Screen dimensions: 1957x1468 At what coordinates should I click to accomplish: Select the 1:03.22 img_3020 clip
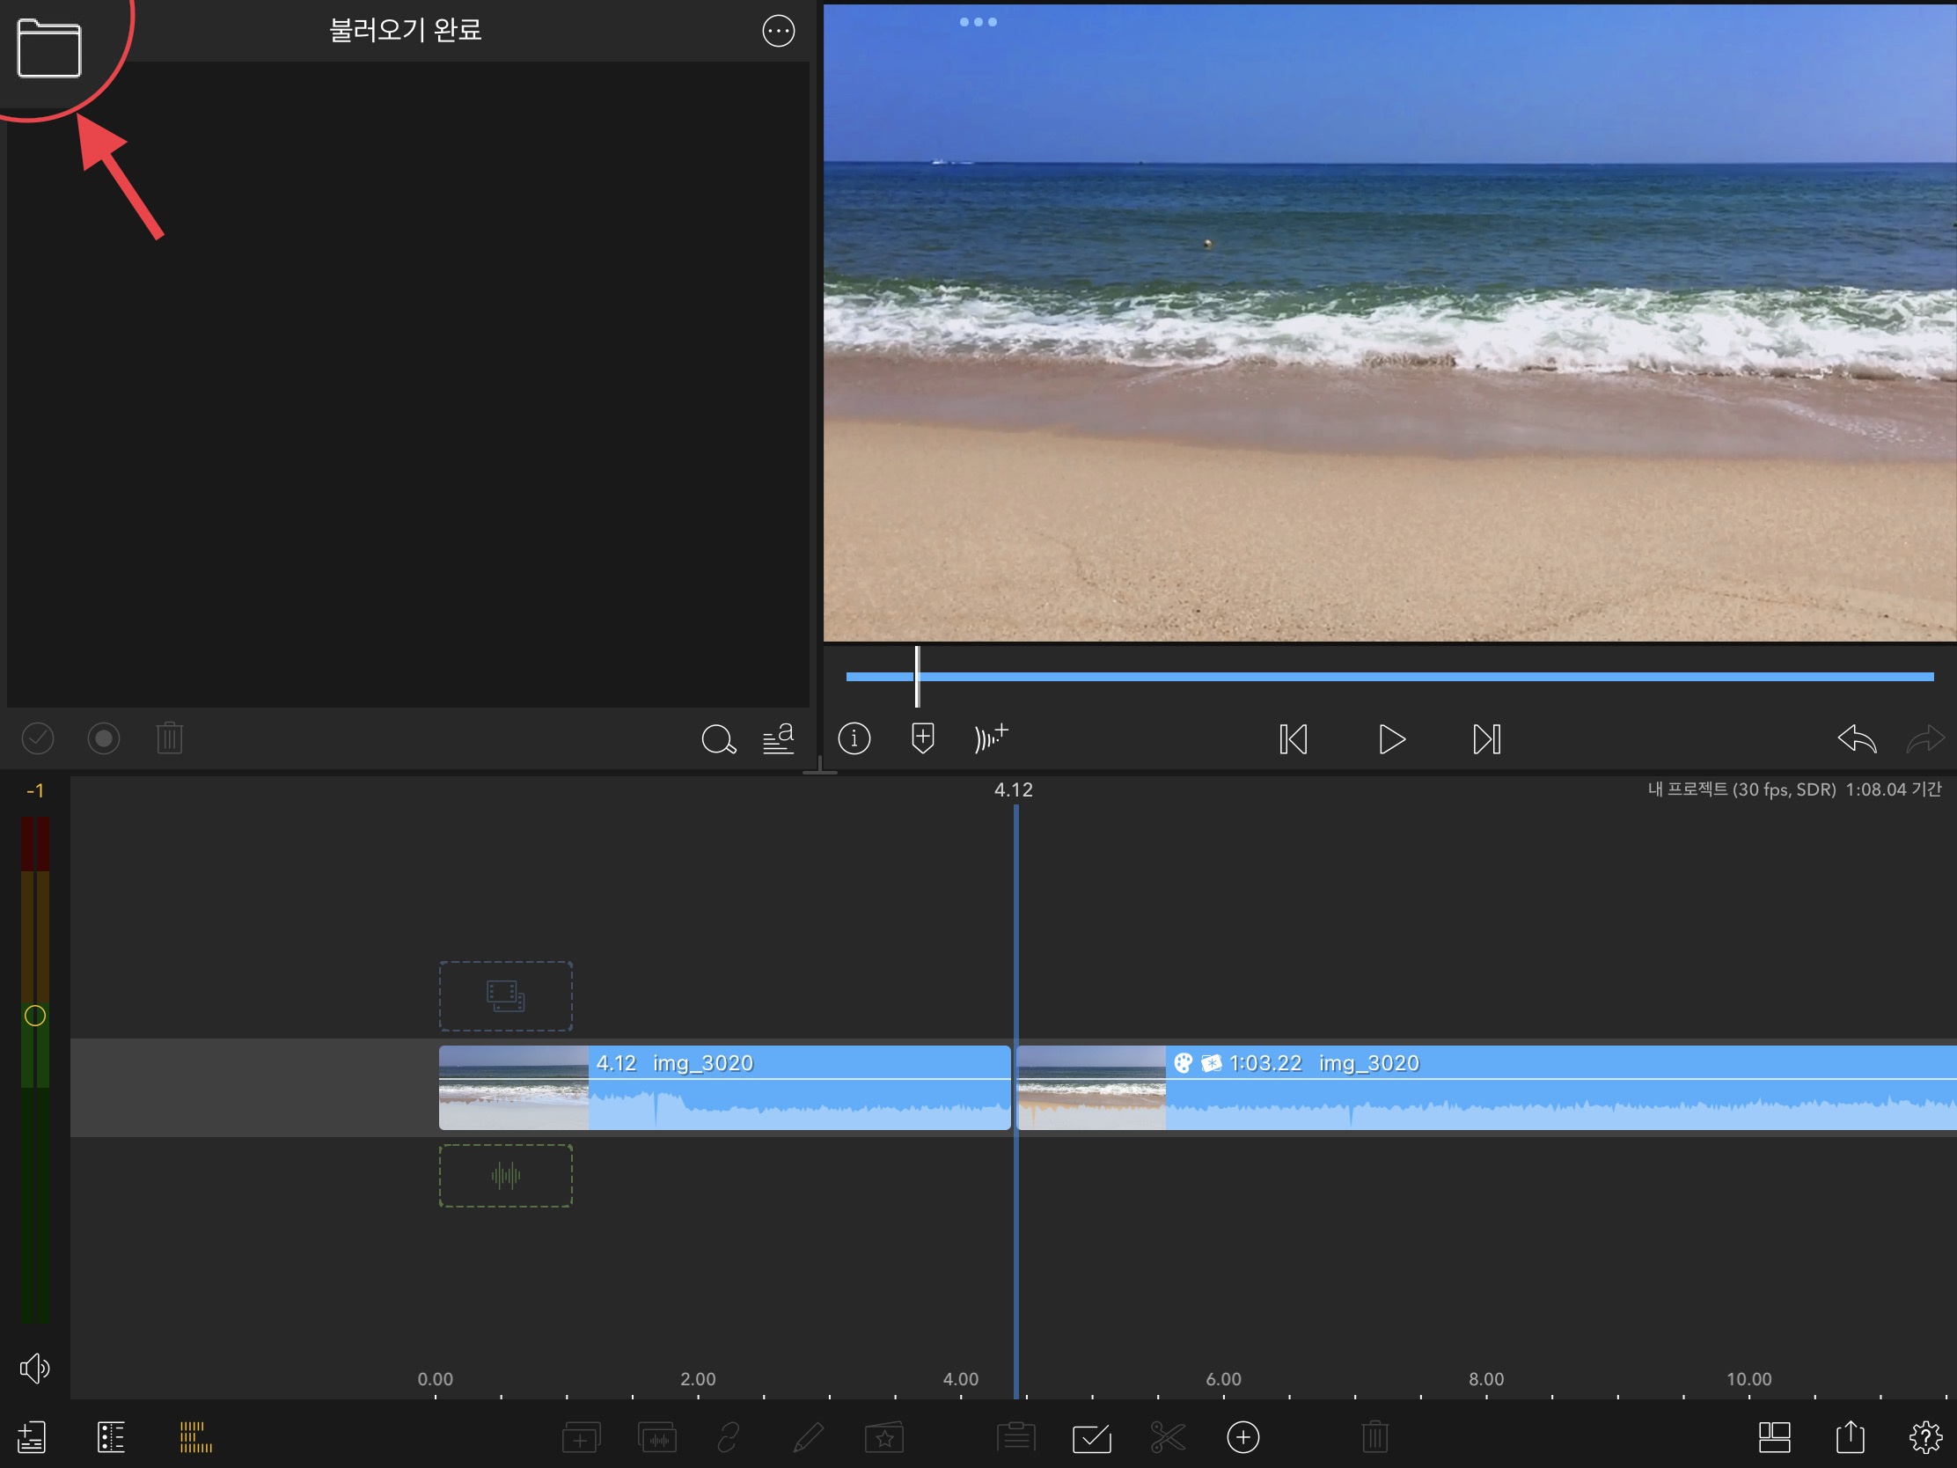click(1504, 1088)
